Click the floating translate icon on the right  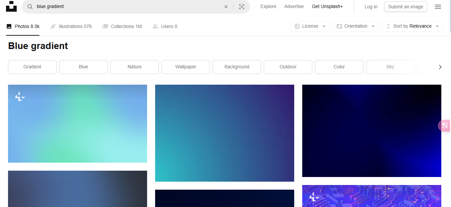coord(445,126)
